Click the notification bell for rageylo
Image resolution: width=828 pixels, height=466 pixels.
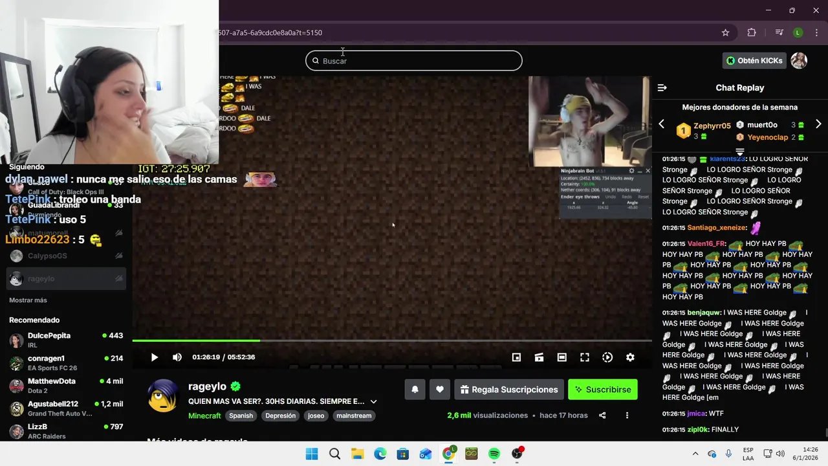pyautogui.click(x=415, y=390)
